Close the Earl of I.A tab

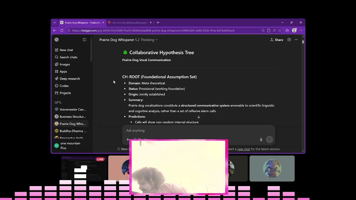tap(151, 22)
